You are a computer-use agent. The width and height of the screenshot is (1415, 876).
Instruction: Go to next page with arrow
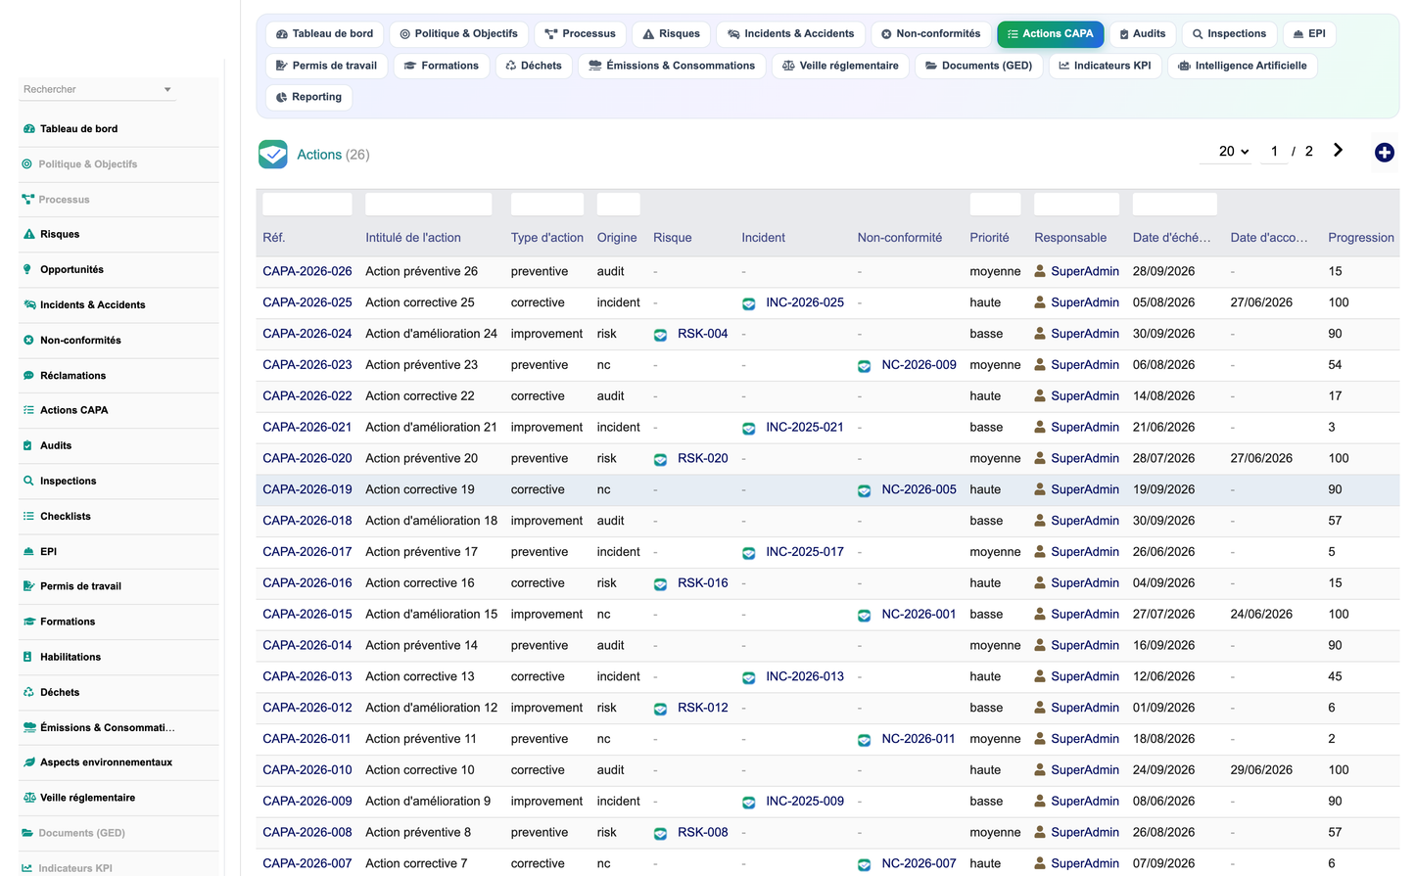click(1338, 151)
